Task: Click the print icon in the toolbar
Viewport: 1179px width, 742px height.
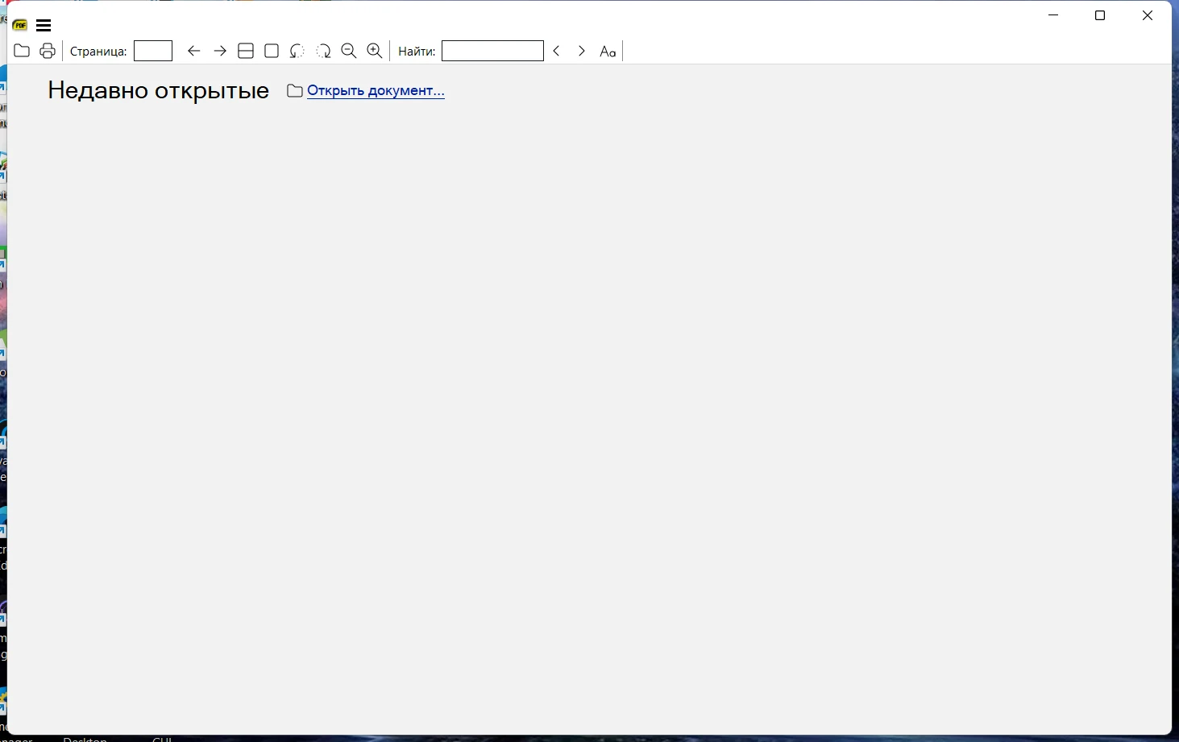Action: click(48, 51)
